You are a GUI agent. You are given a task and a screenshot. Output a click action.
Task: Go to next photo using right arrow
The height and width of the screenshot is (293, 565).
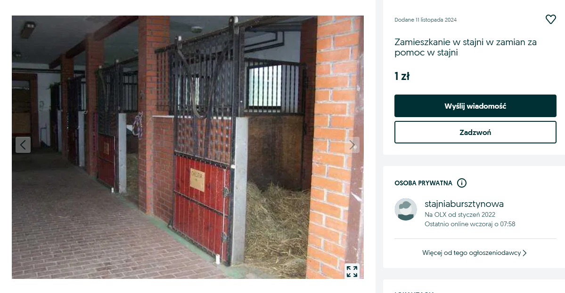point(352,145)
